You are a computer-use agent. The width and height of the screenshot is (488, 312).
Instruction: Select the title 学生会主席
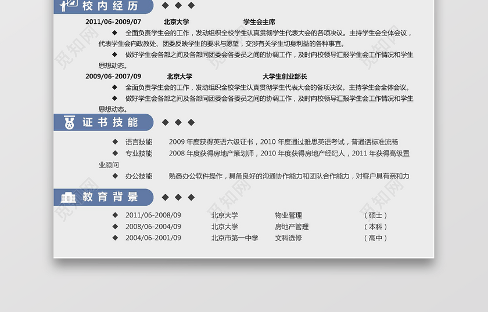click(x=259, y=22)
